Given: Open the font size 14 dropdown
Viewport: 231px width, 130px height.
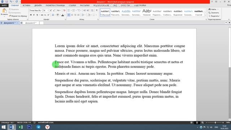Looking at the screenshot, I should pos(48,10).
